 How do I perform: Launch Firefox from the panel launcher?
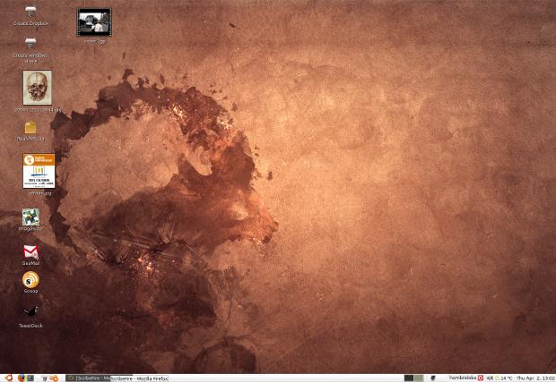pos(22,378)
